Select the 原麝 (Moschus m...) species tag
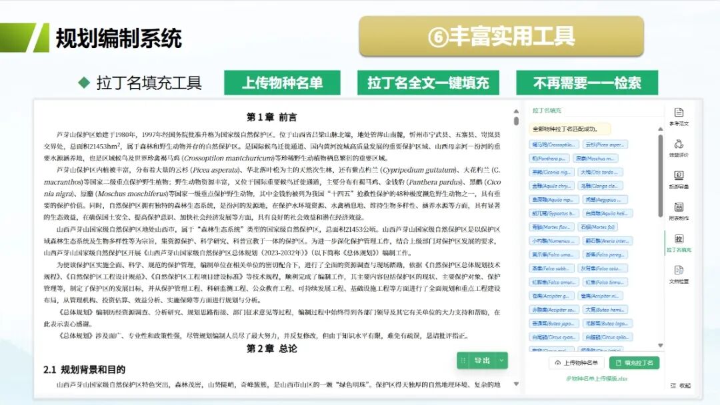The image size is (720, 405). click(x=596, y=159)
